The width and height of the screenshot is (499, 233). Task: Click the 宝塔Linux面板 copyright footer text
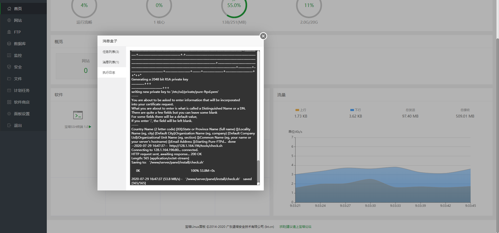(x=229, y=227)
